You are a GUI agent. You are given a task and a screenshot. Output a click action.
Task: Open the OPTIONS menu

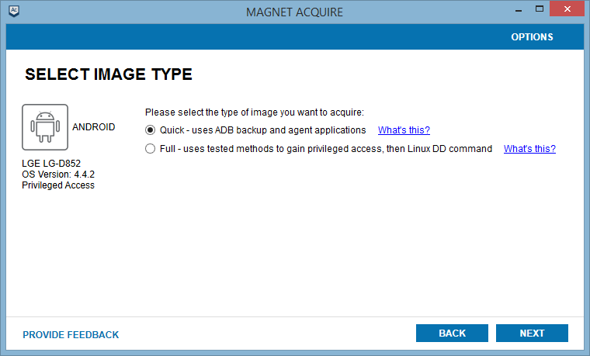pos(532,36)
